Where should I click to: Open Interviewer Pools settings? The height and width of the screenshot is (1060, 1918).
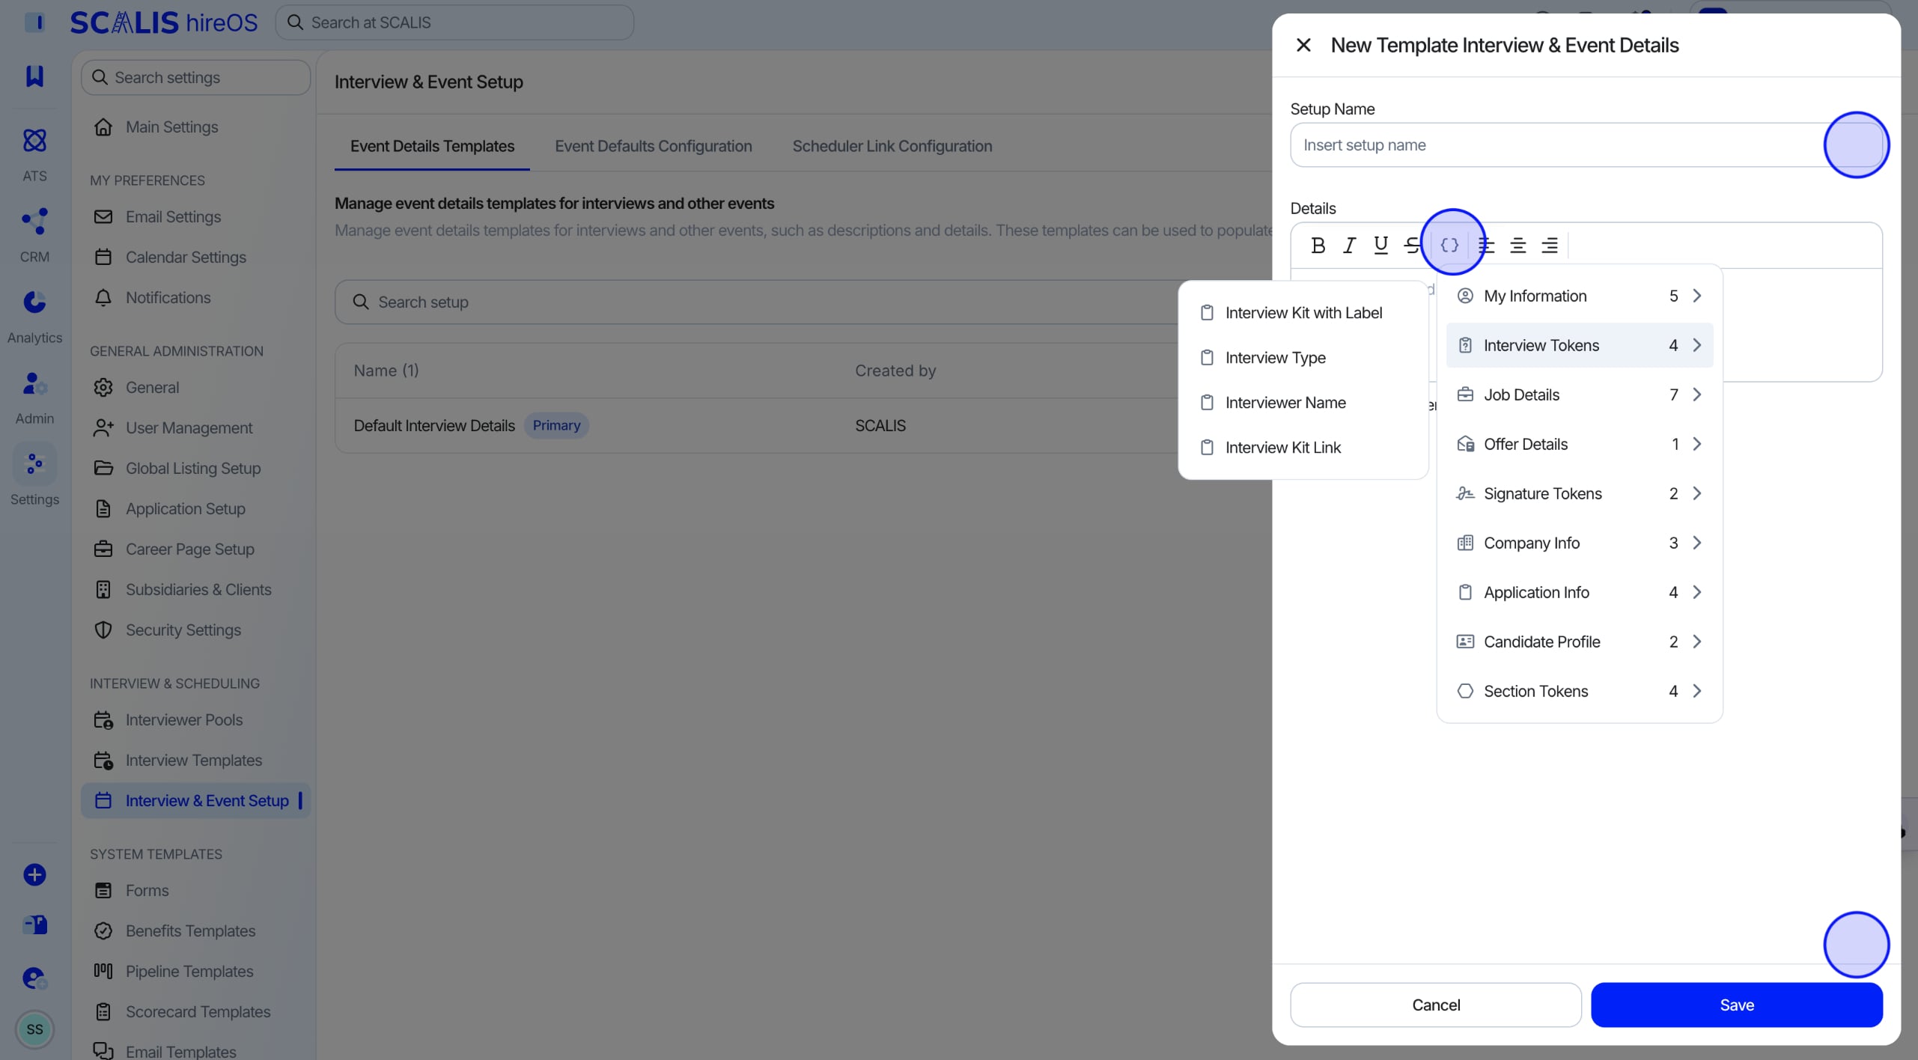click(195, 719)
